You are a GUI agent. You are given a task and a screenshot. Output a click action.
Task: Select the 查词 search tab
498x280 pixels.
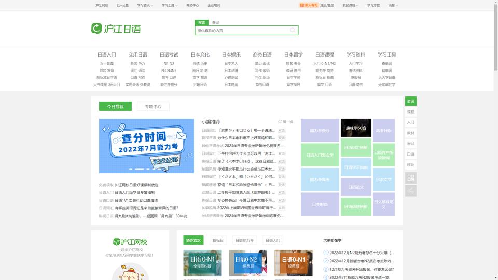pos(216,22)
